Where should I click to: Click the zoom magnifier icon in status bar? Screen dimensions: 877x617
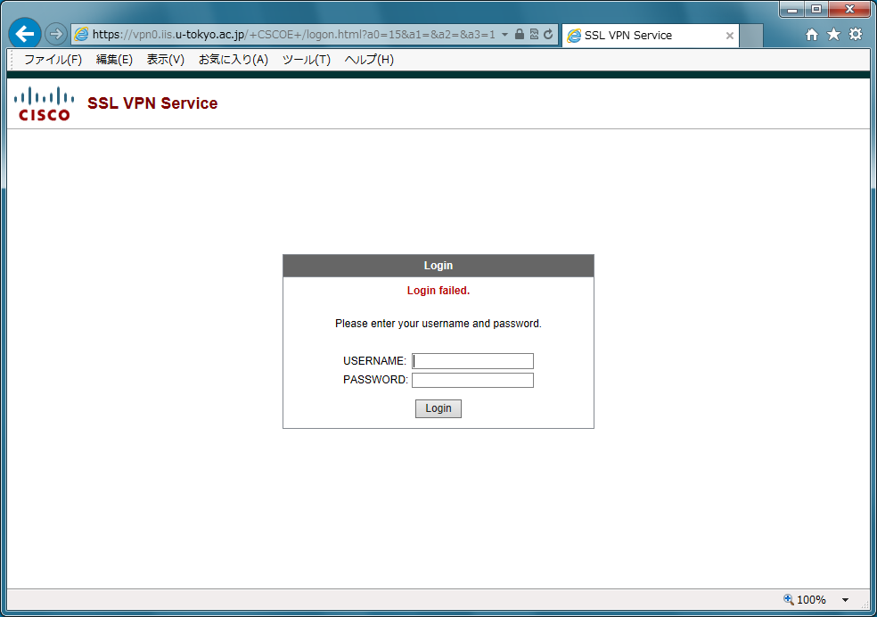[x=789, y=600]
